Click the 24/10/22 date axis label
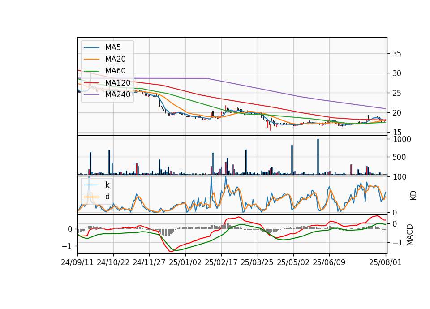Image resolution: width=430 pixels, height=309 pixels. (113, 262)
